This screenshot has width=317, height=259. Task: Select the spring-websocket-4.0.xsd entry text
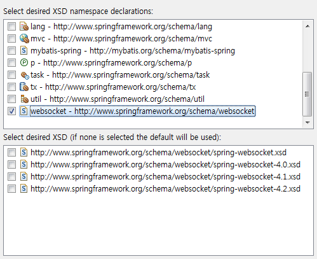[x=165, y=165]
